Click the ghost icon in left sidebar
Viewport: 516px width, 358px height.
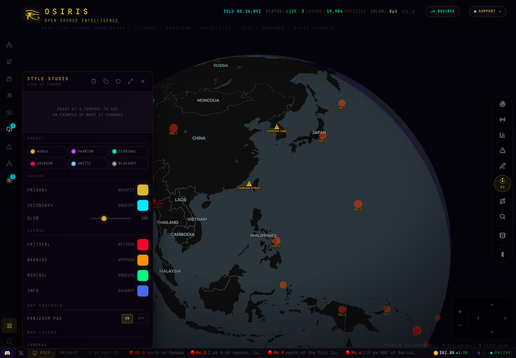(x=9, y=341)
